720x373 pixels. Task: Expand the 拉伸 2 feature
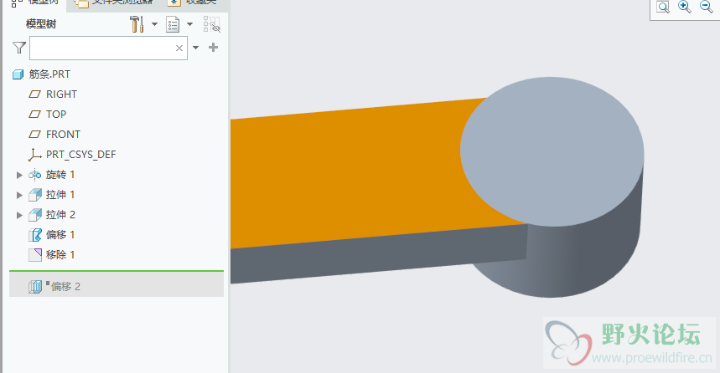(x=19, y=215)
